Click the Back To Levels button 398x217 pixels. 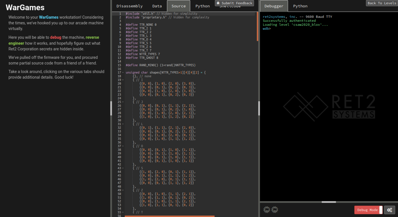coord(381,3)
